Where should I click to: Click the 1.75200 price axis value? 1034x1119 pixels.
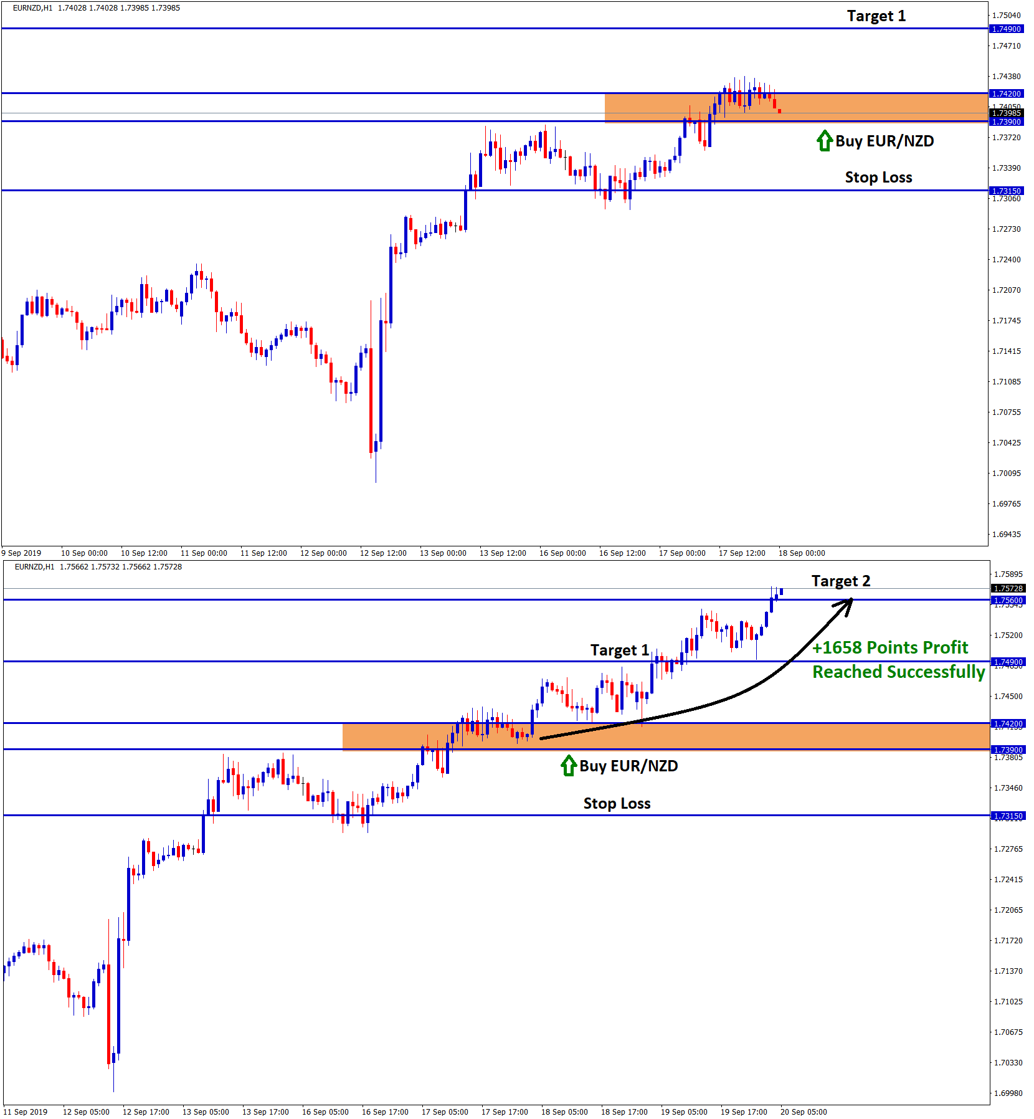click(x=1008, y=635)
